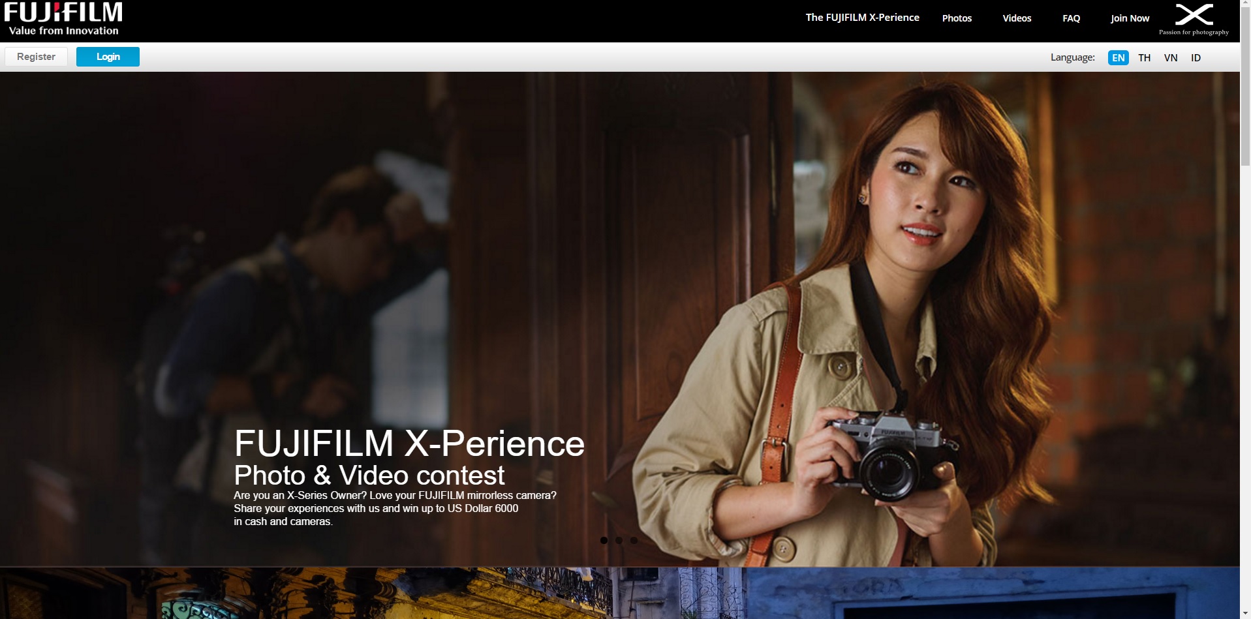
Task: Select EN language
Action: click(1118, 57)
